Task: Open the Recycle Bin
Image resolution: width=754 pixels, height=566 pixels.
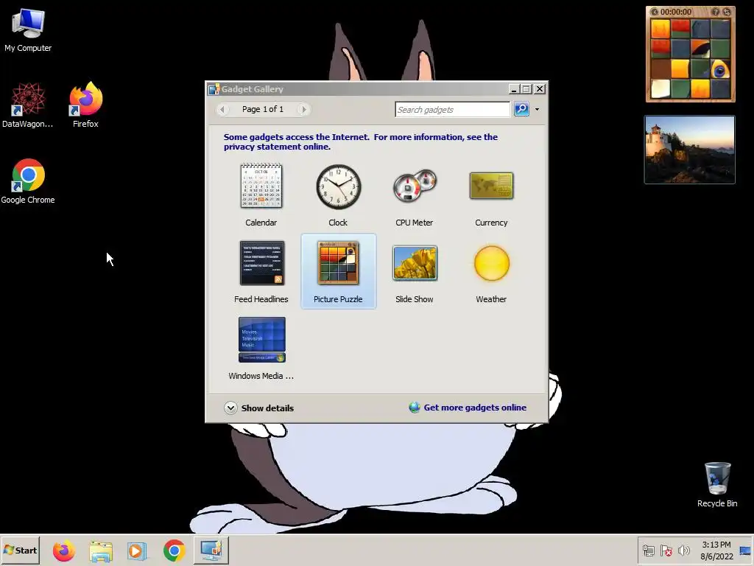Action: [x=717, y=484]
